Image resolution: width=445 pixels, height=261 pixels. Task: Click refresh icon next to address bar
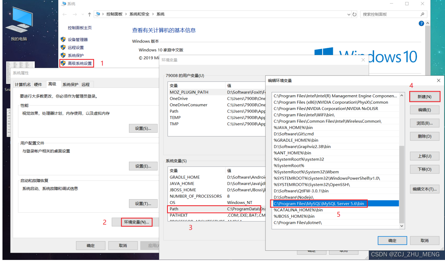tap(355, 14)
